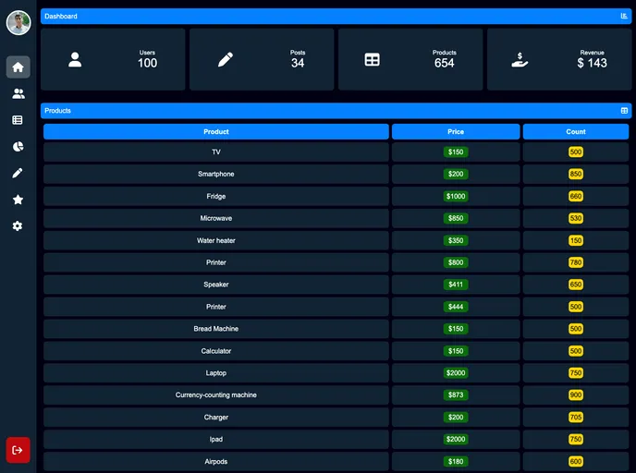The image size is (636, 473).
Task: Click the pencil edit icon in sidebar
Action: (18, 173)
